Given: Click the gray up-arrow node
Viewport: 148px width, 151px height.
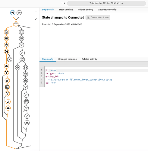Looking at the screenshot, I should point(17,68).
